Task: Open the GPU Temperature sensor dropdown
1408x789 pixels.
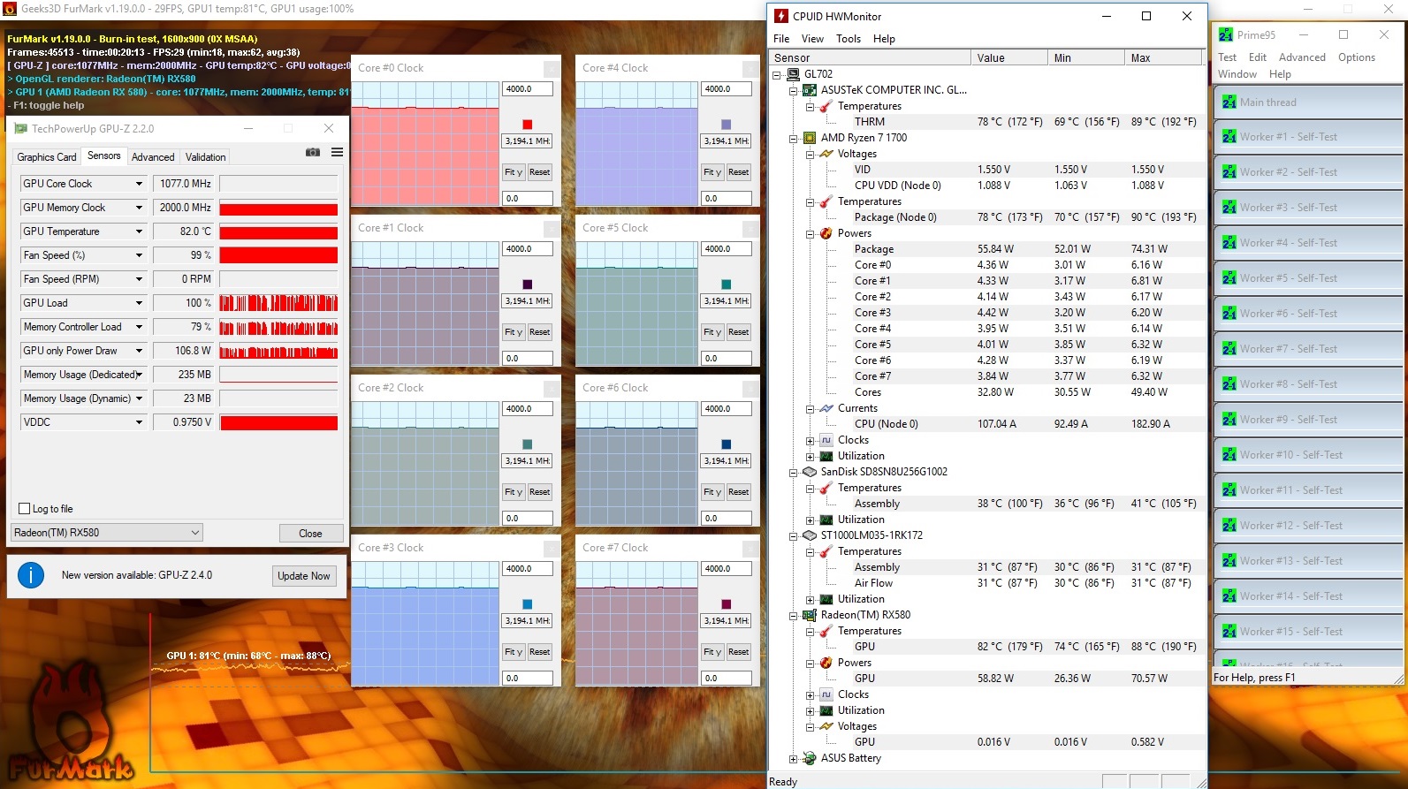Action: coord(139,231)
